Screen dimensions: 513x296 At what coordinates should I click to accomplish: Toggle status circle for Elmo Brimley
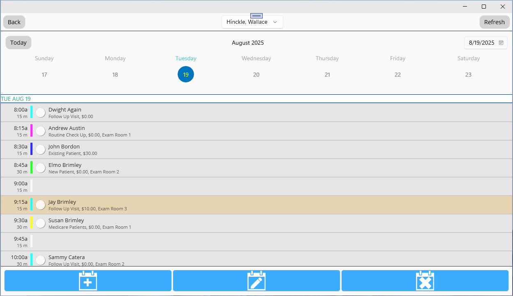coord(40,168)
